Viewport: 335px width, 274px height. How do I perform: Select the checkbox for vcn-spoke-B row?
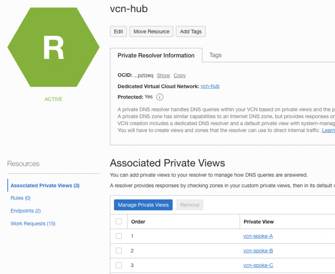(119, 250)
